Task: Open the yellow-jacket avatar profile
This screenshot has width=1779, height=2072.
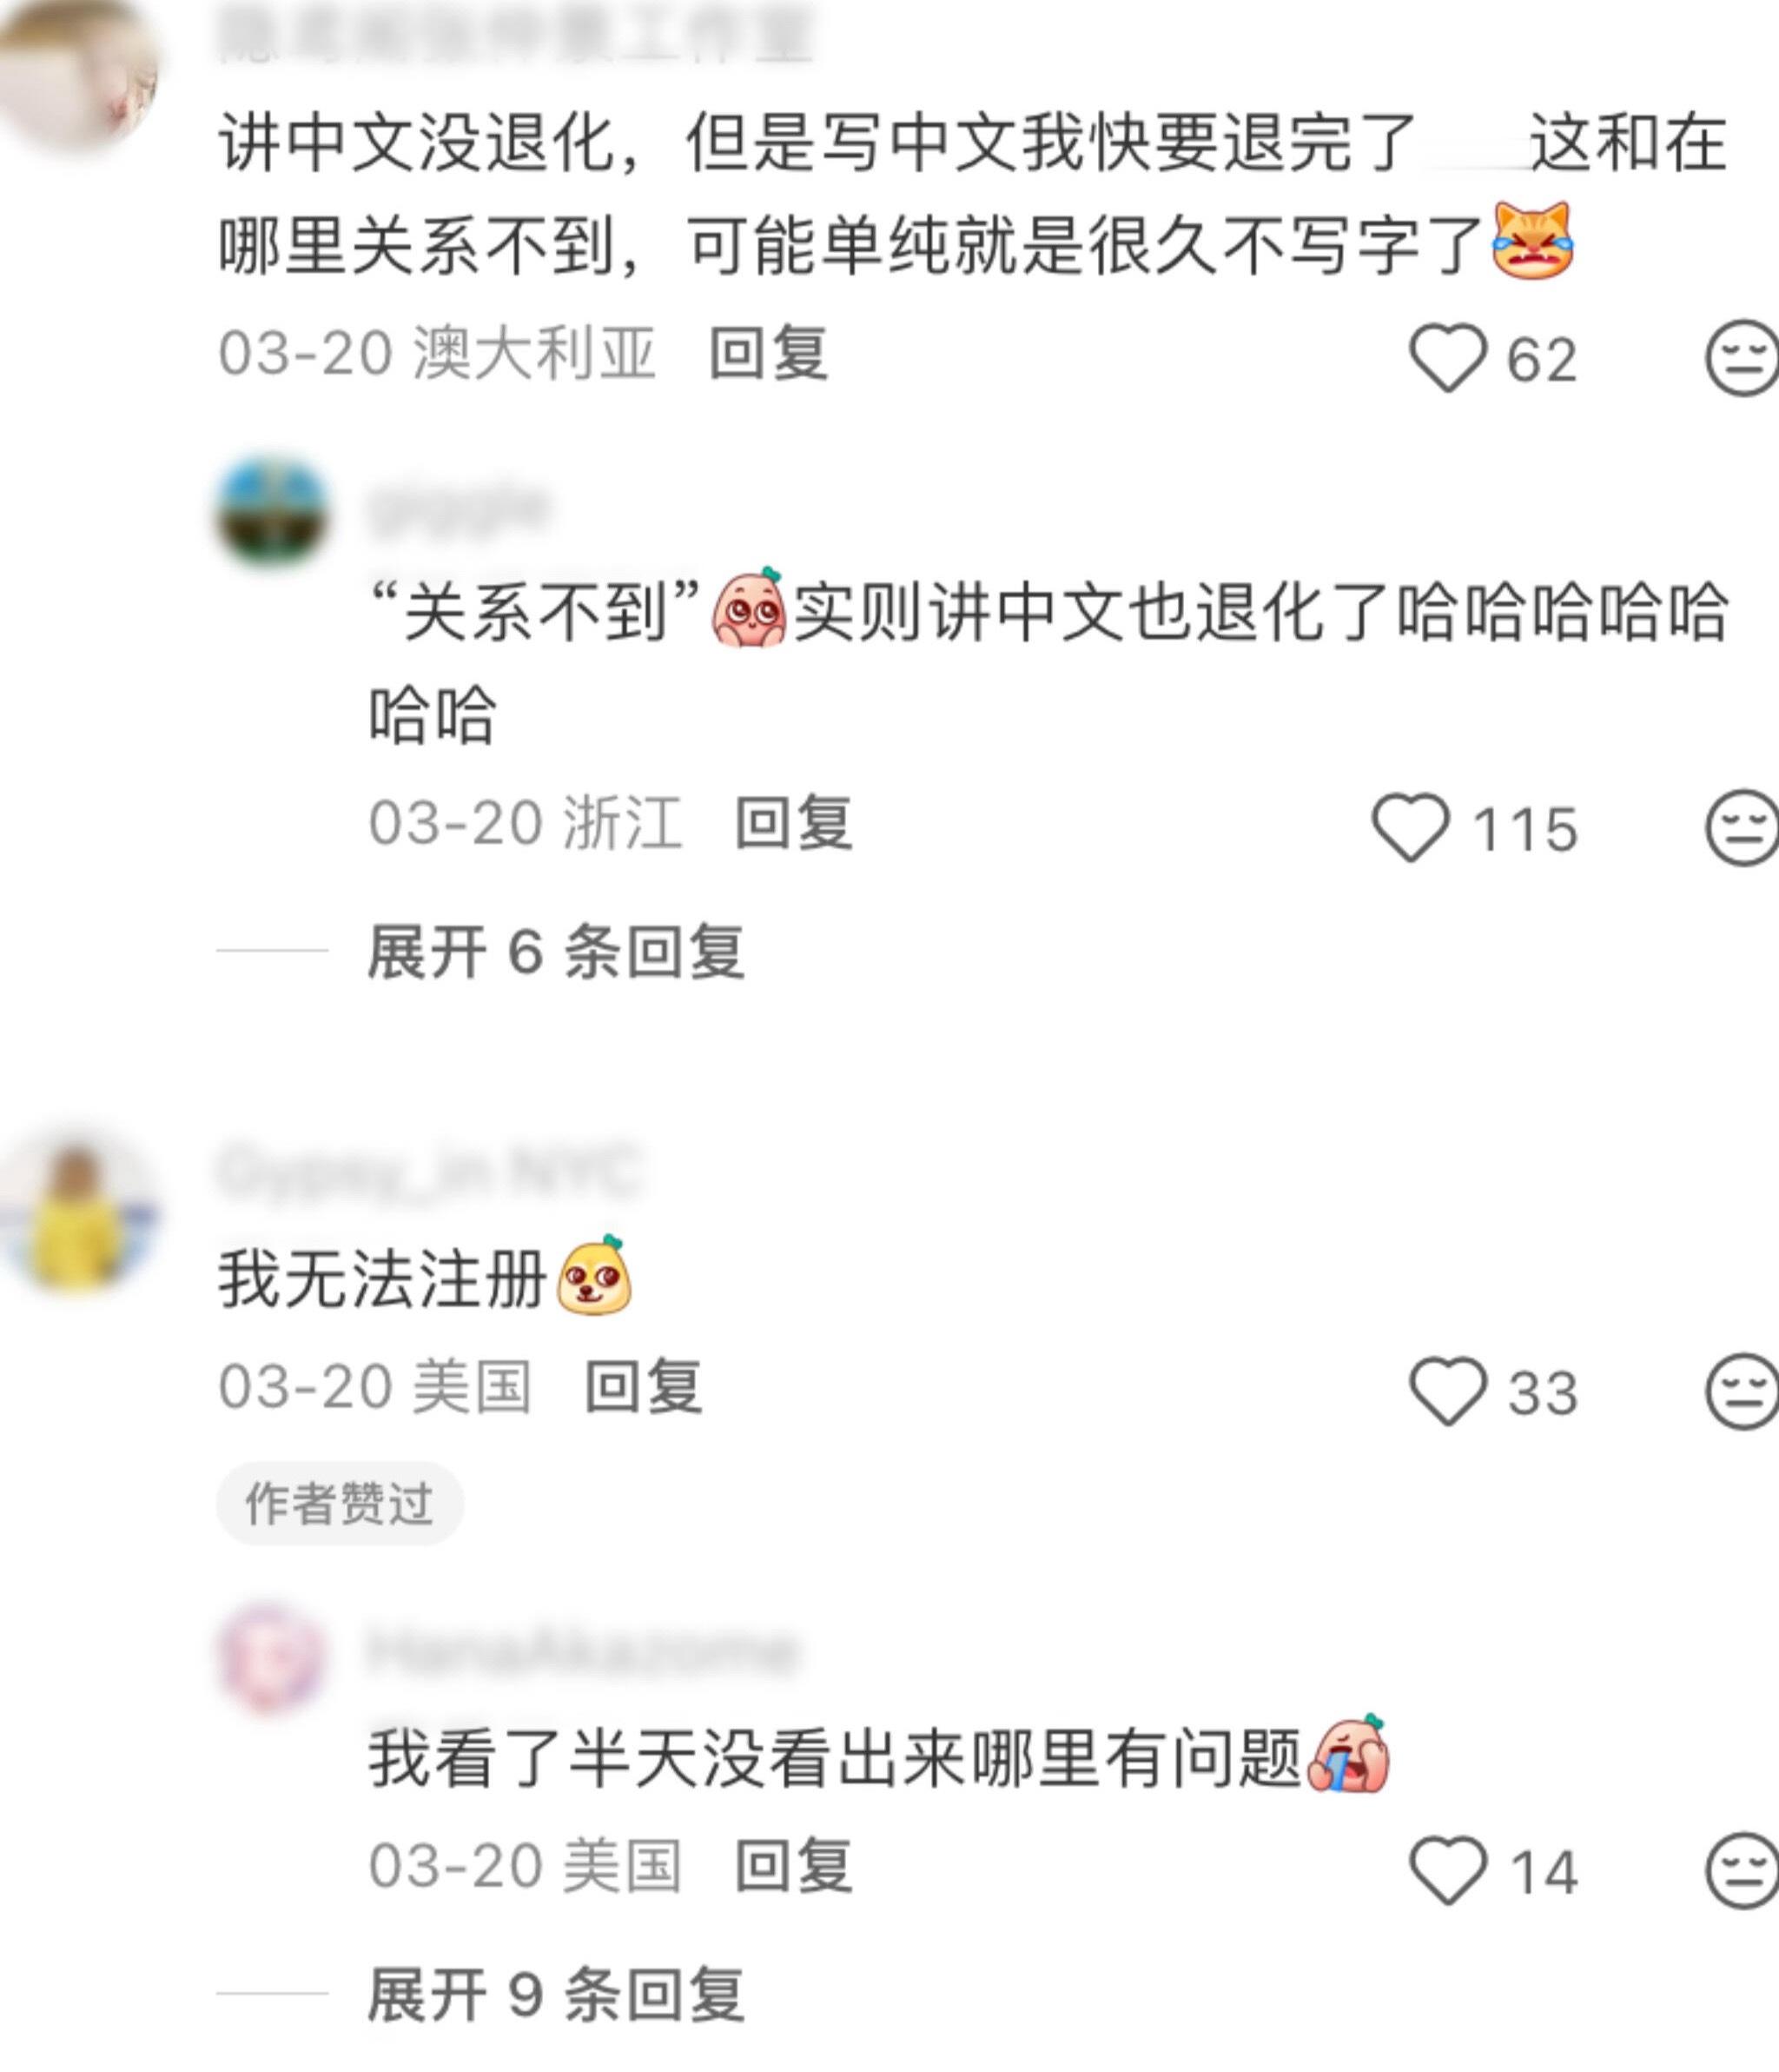Action: coord(78,1211)
